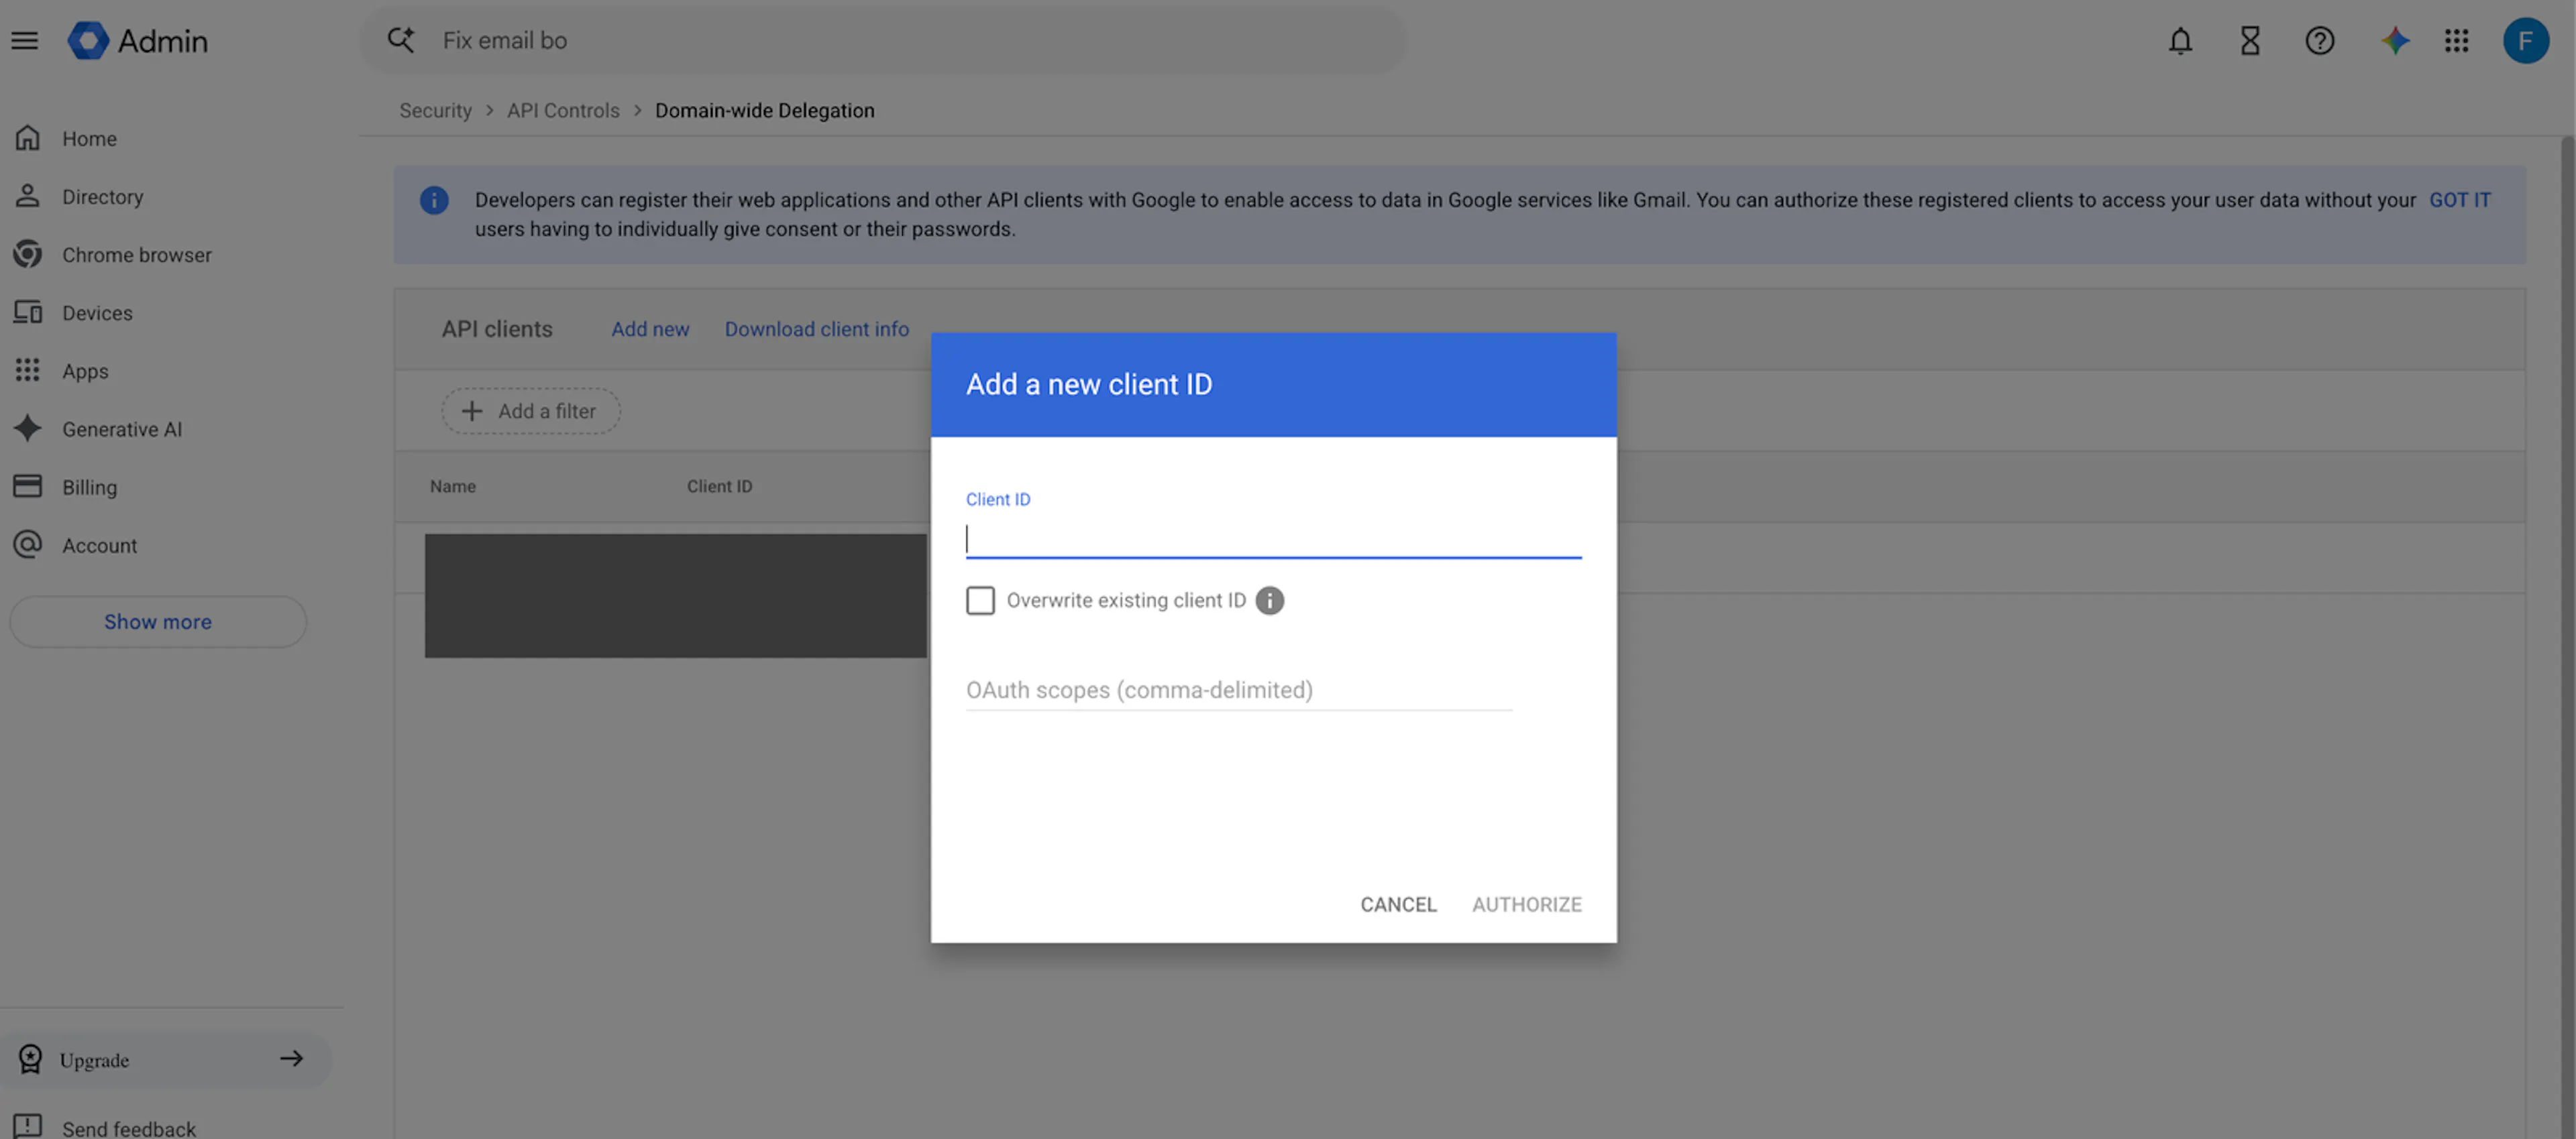Open the Google apps grid

tap(2456, 41)
